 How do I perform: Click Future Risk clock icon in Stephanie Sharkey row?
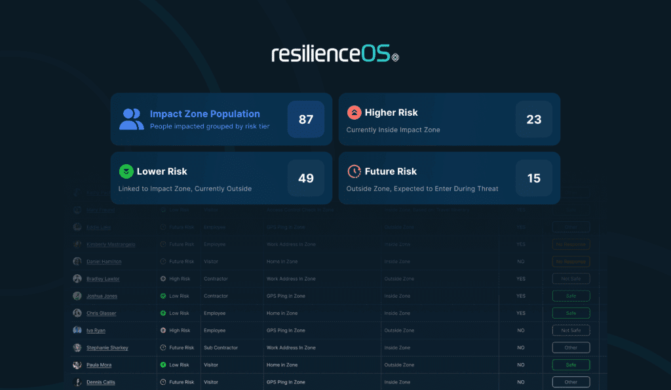(x=163, y=347)
